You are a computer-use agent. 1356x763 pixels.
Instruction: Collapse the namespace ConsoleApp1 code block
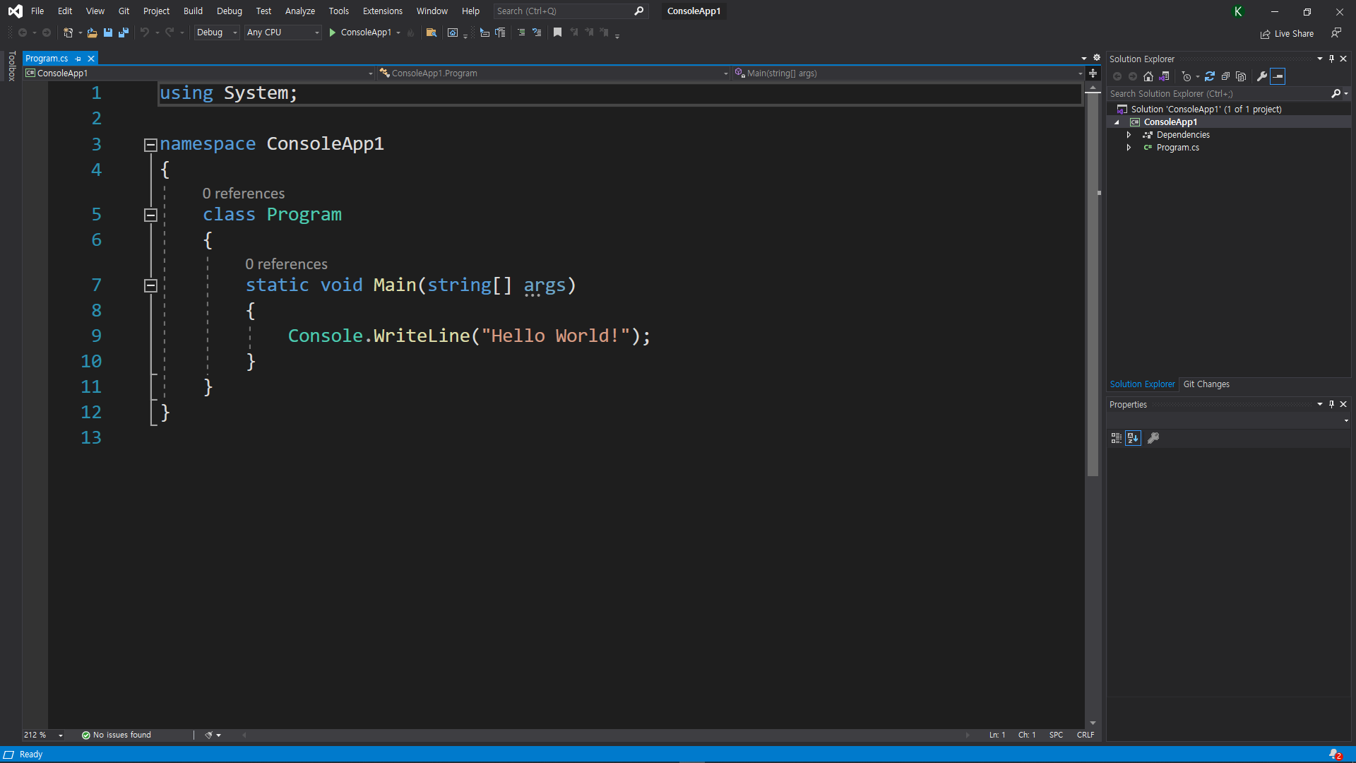pyautogui.click(x=150, y=145)
